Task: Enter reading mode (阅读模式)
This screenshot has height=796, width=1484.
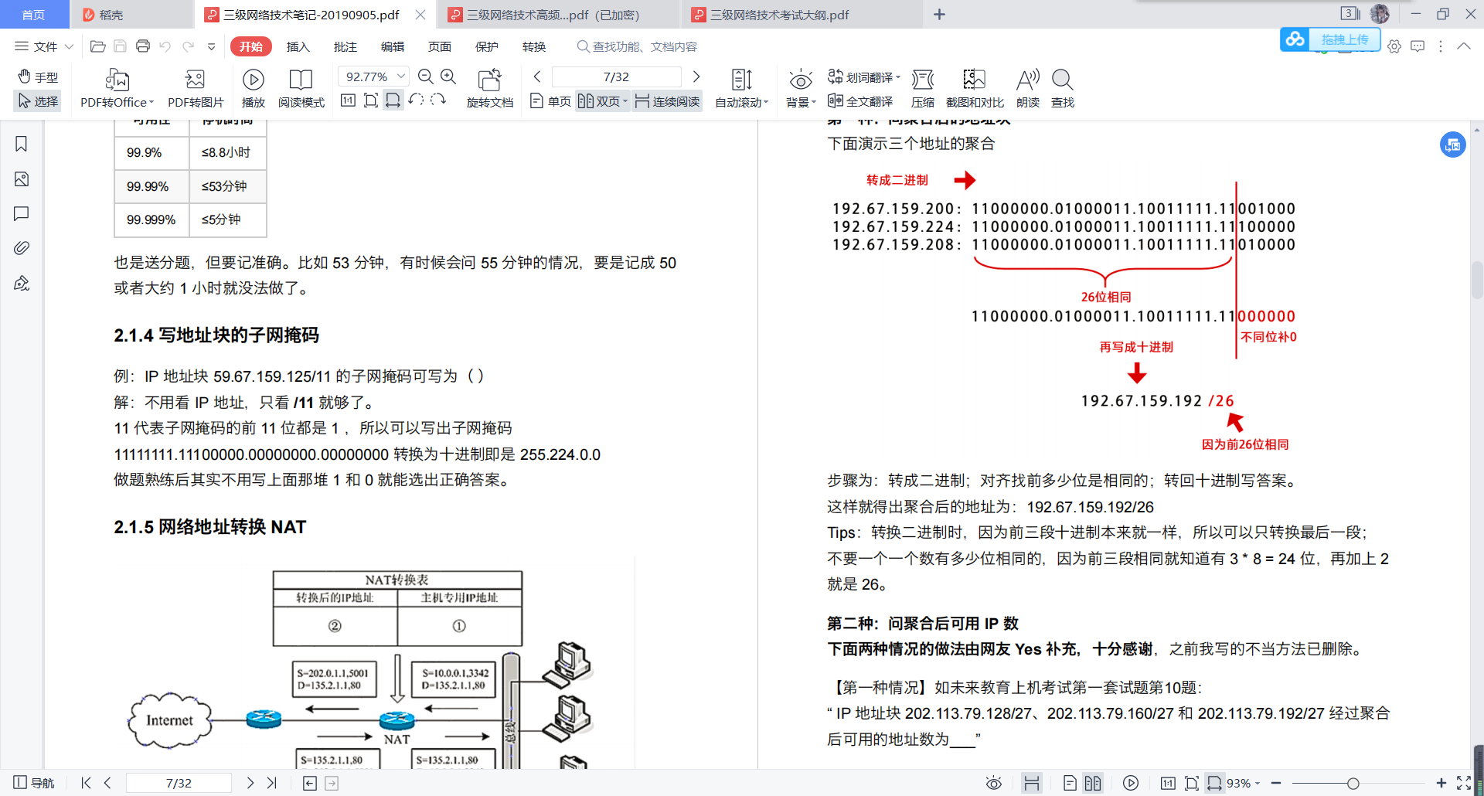Action: click(301, 89)
